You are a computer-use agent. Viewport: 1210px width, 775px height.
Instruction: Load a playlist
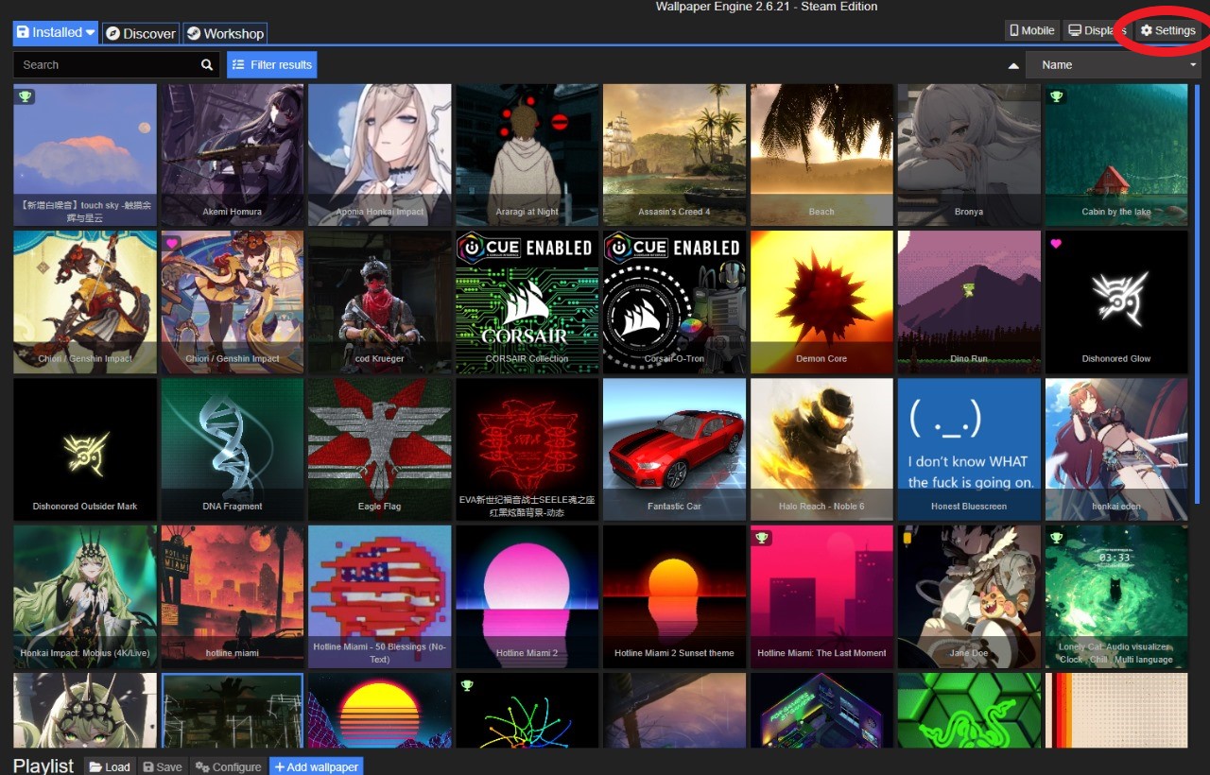coord(110,766)
